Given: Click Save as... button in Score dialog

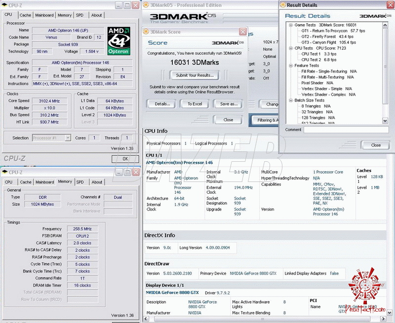Looking at the screenshot, I should (229, 104).
